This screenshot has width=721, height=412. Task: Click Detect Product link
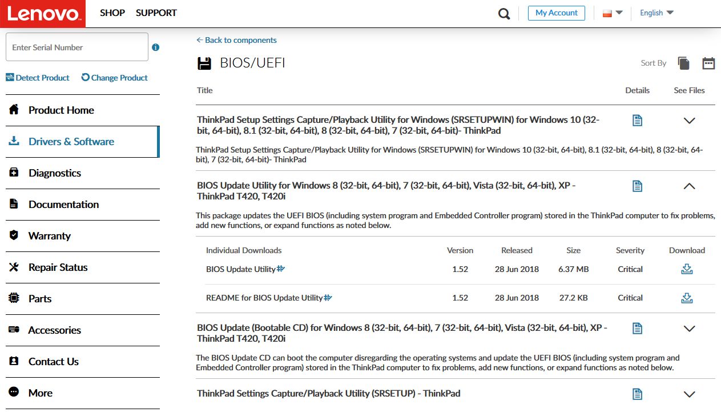tap(38, 77)
